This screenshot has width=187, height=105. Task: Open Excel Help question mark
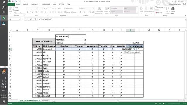[172, 1]
